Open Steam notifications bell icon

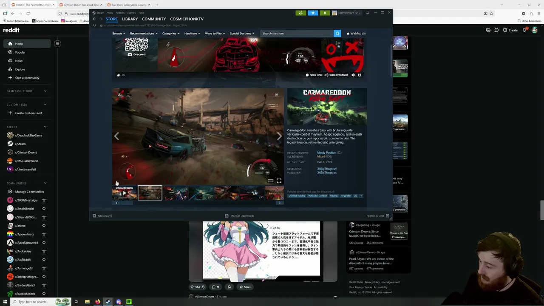[x=325, y=13]
